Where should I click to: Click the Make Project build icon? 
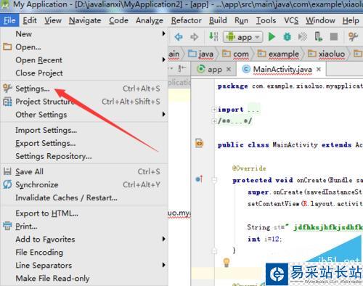coord(213,36)
